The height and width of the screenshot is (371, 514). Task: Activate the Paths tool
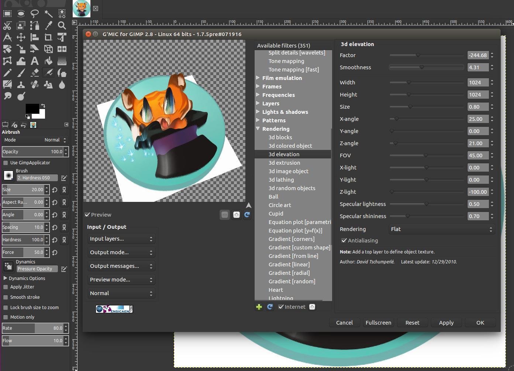[x=34, y=25]
